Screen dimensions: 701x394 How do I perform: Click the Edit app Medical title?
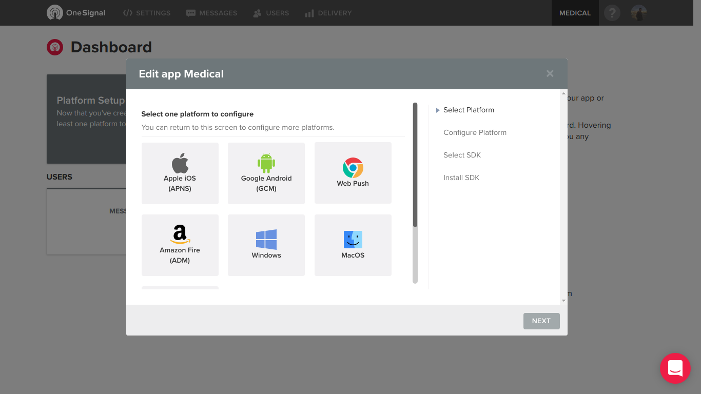[181, 74]
